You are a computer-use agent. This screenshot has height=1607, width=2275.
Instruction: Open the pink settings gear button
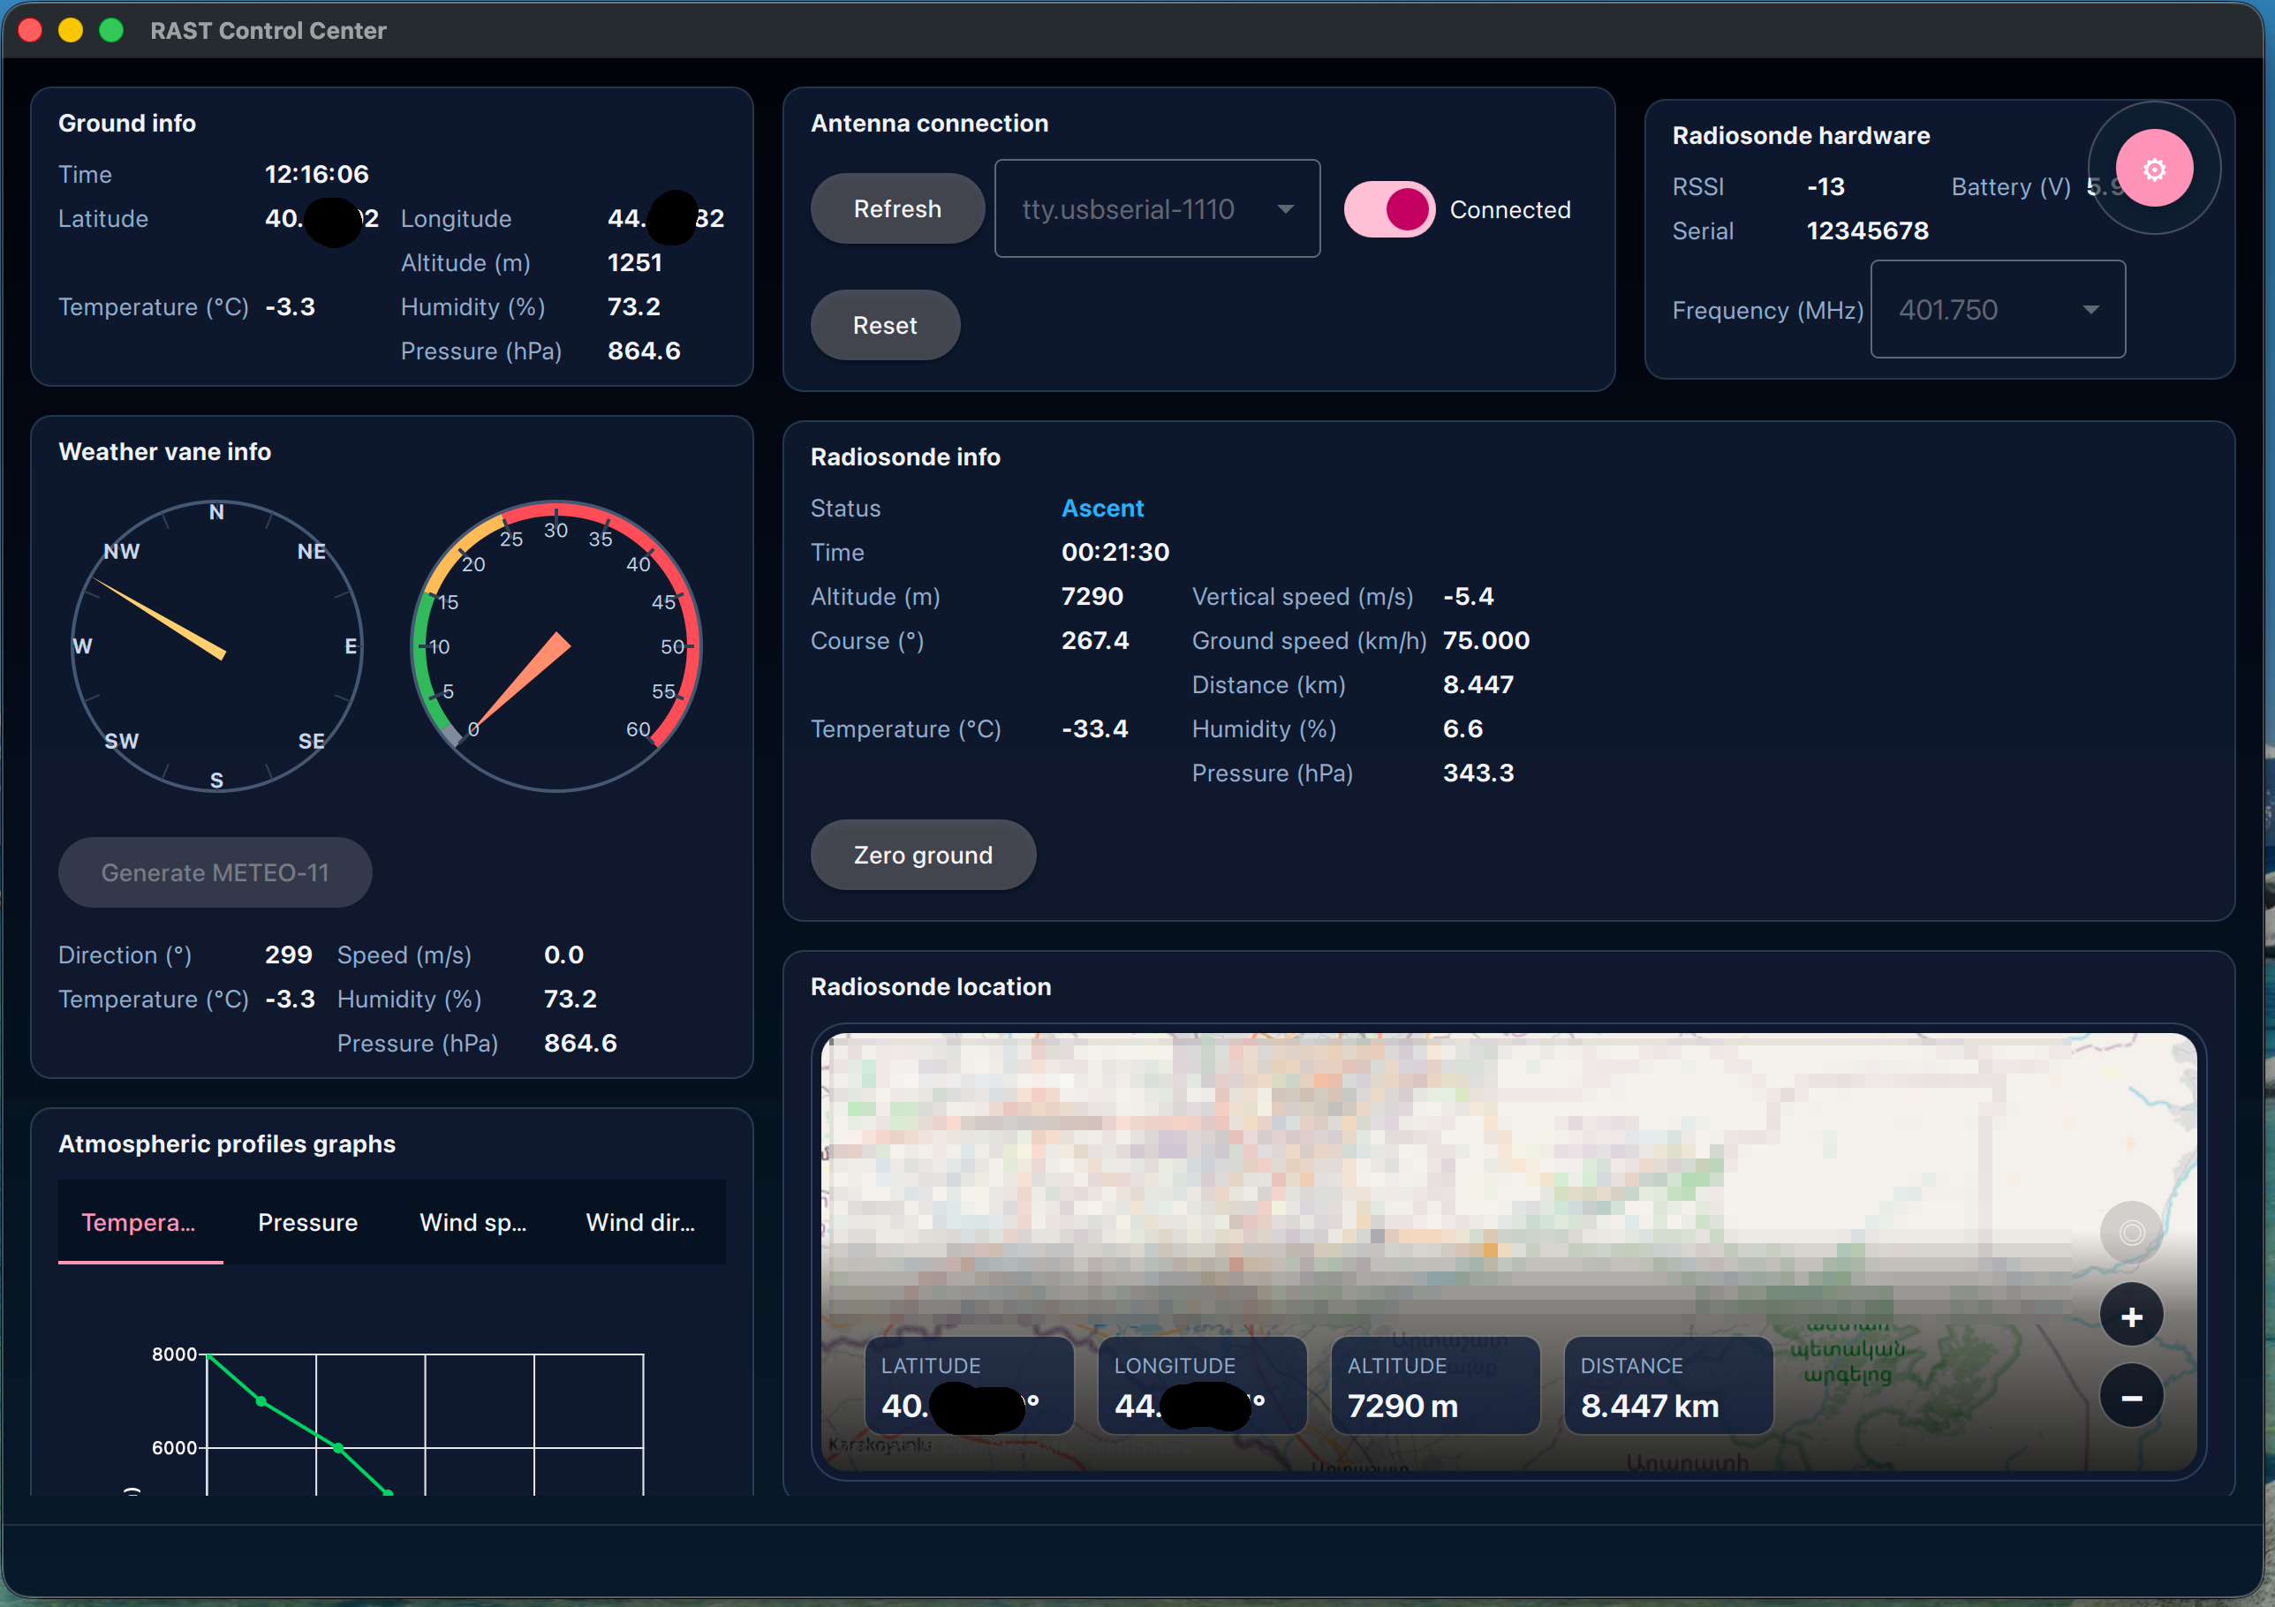(x=2153, y=170)
